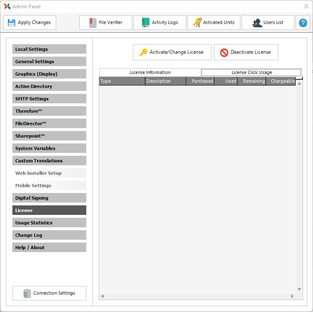Image resolution: width=313 pixels, height=312 pixels.
Task: Click the Admin Panel app logo
Action: [x=7, y=6]
